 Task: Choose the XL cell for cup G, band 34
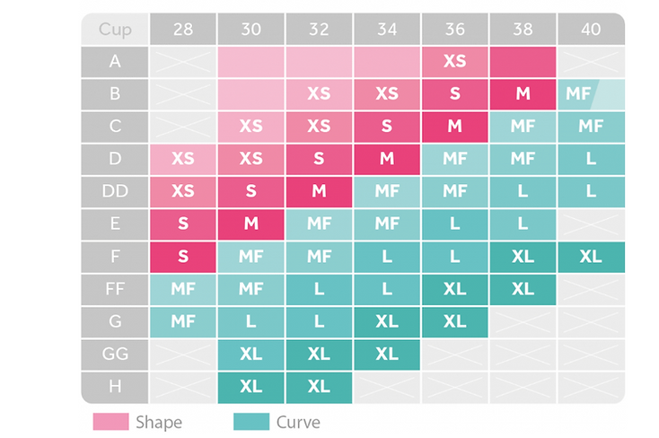(387, 321)
